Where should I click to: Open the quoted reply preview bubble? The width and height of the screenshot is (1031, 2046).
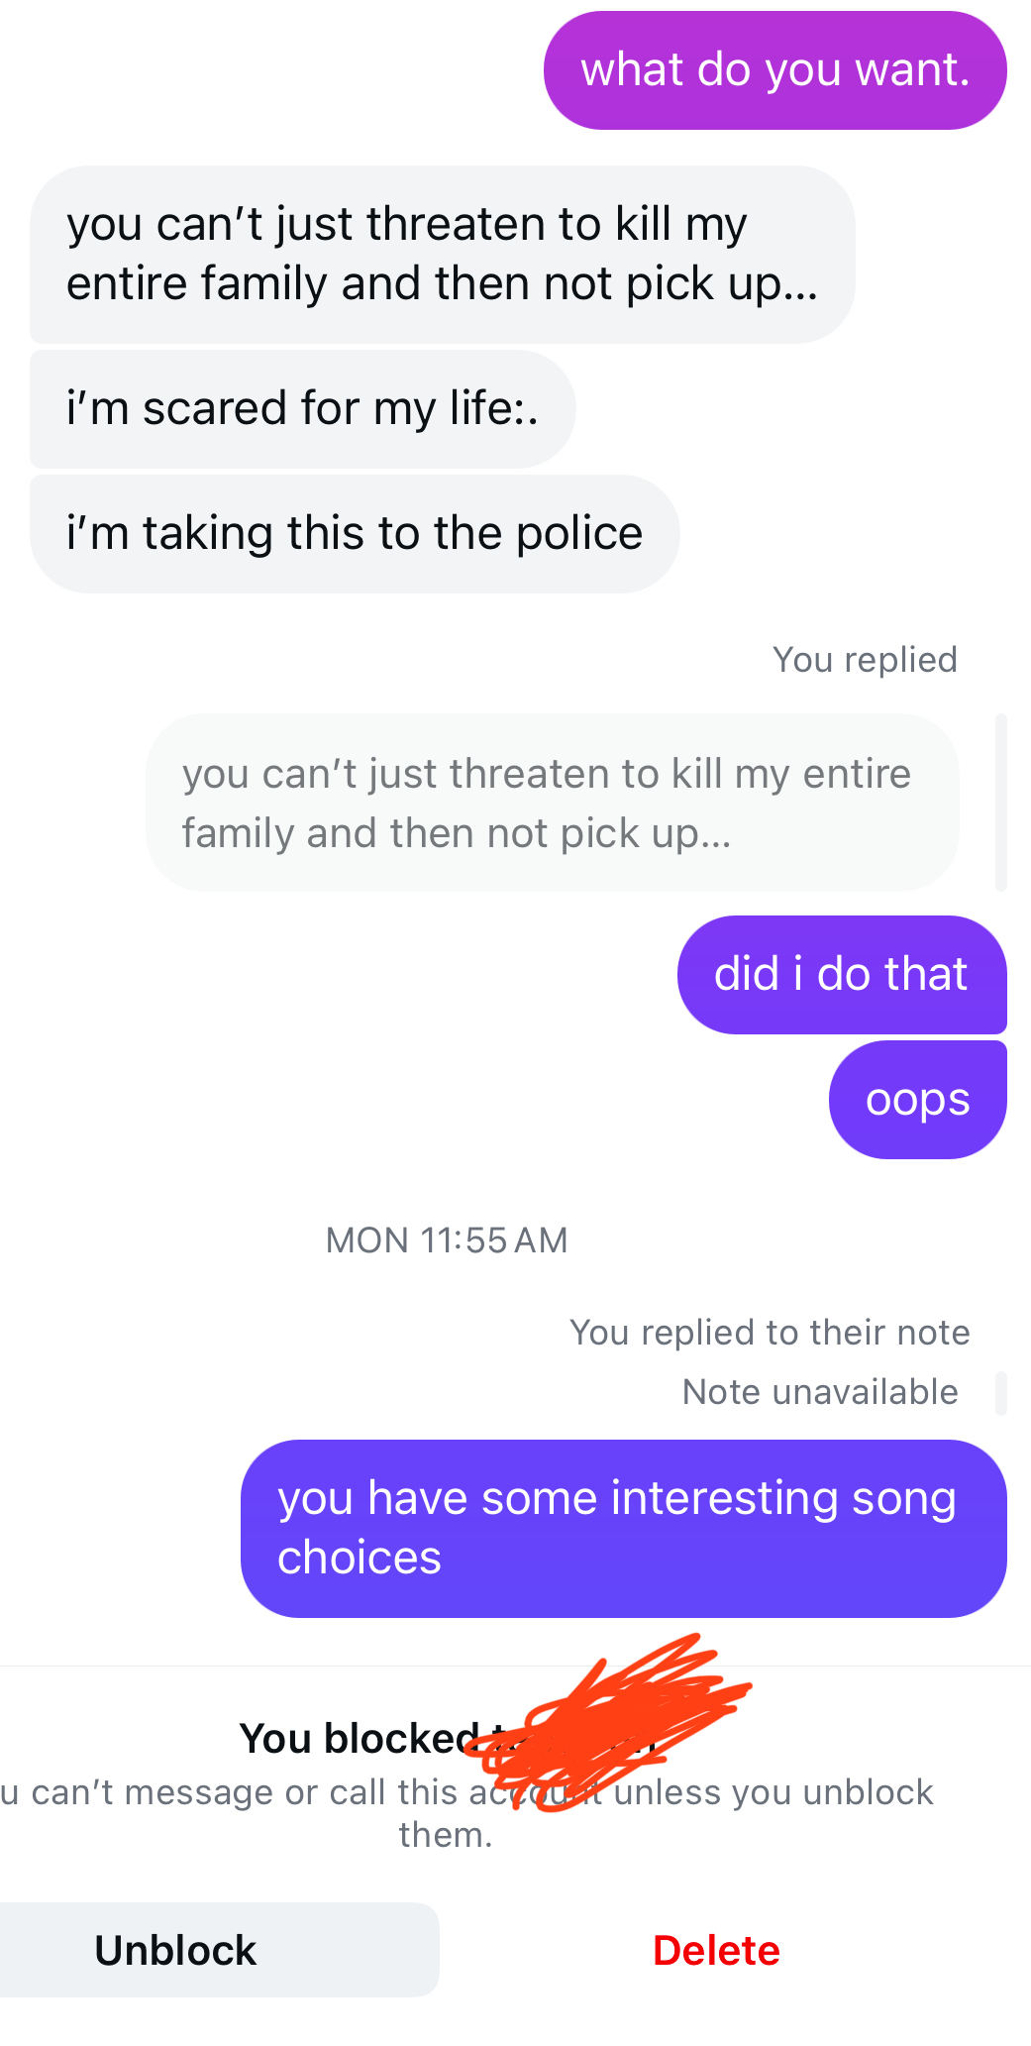click(x=552, y=803)
